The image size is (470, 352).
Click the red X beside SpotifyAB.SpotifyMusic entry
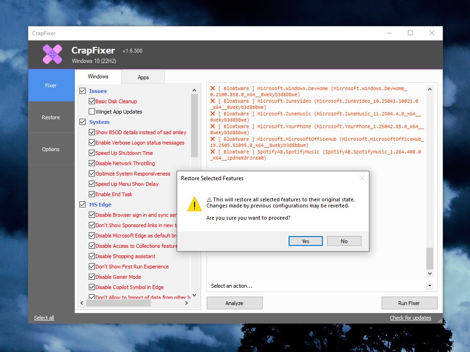pos(212,152)
